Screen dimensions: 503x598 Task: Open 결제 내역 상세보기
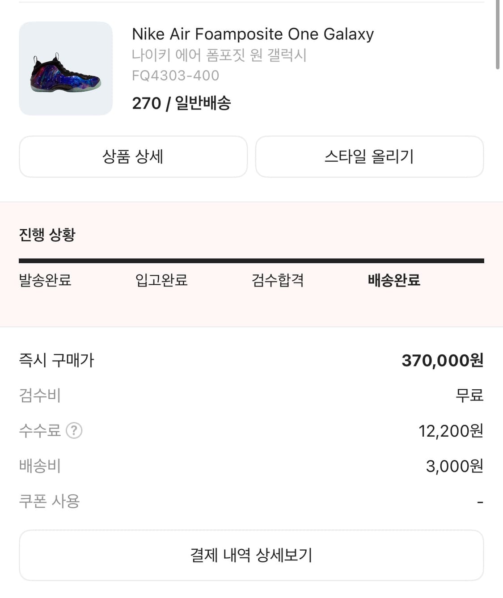[x=251, y=555]
